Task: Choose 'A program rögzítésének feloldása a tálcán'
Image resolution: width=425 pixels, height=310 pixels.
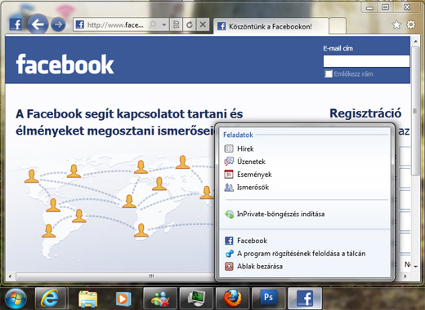Action: pos(305,254)
